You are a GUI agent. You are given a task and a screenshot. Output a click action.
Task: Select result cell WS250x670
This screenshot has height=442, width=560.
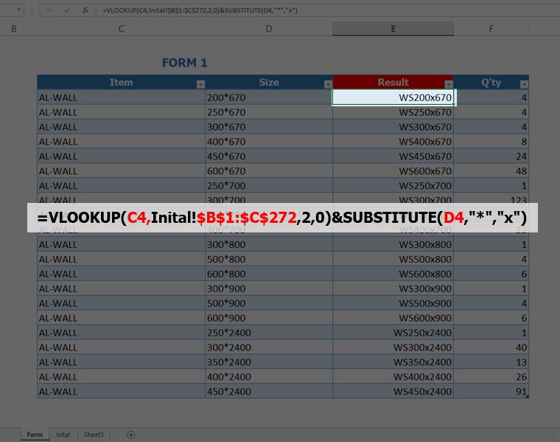click(393, 112)
